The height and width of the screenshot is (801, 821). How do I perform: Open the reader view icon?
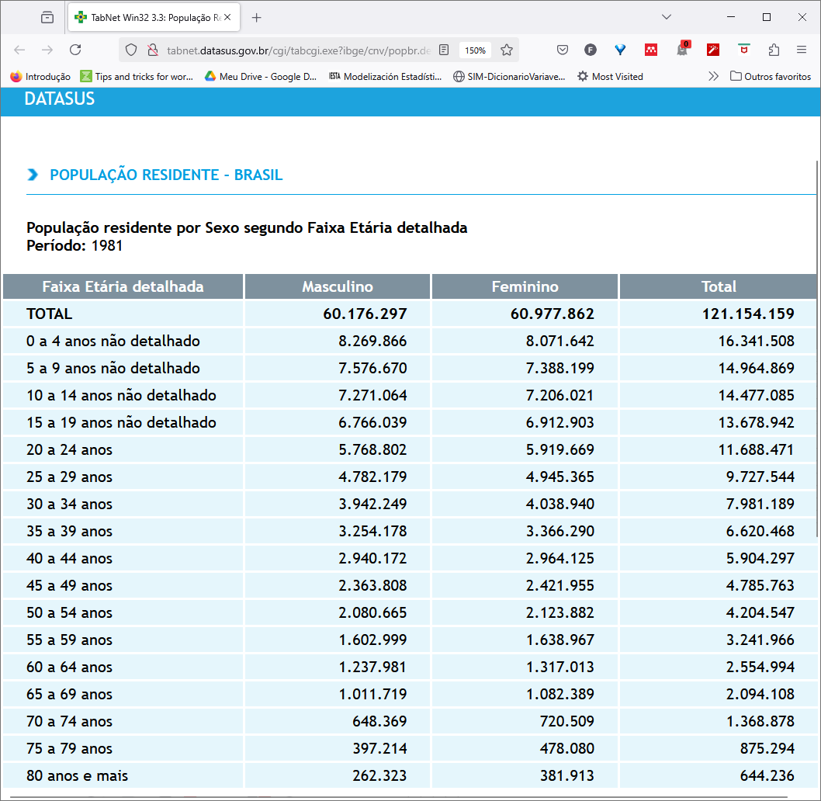pos(444,50)
